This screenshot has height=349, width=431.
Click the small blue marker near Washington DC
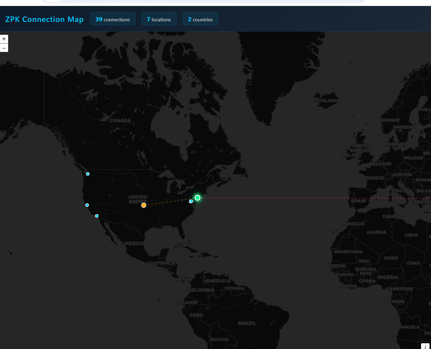pos(191,201)
